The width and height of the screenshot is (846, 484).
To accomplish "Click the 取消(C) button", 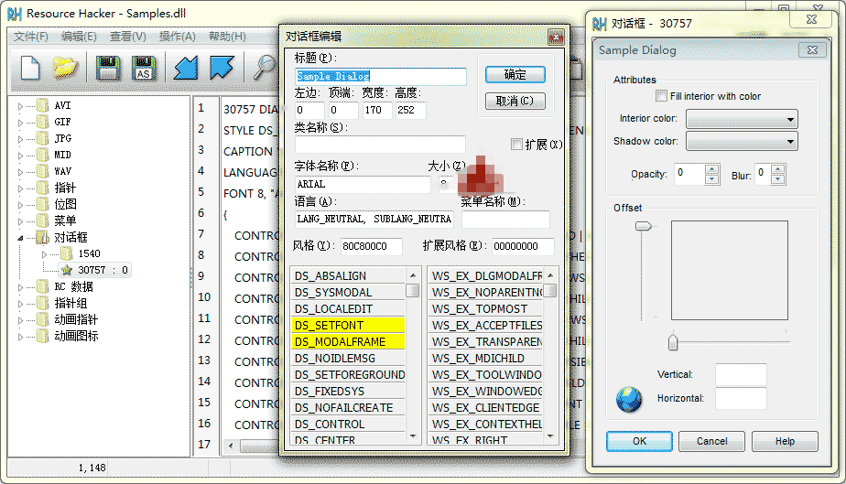I will click(515, 101).
